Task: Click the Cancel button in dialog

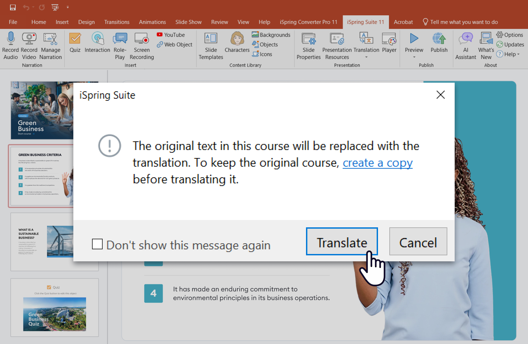Action: pyautogui.click(x=418, y=242)
